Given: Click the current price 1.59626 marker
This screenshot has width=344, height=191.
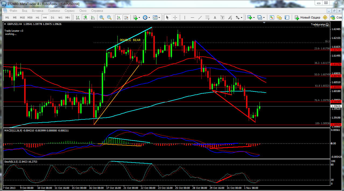Looking at the screenshot, I should [336, 106].
